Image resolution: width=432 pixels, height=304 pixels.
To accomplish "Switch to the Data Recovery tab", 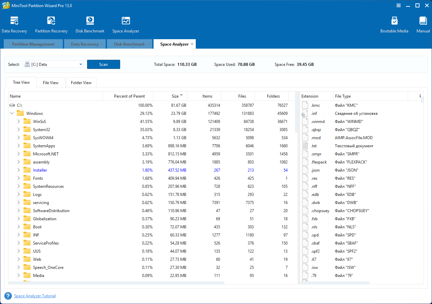I will pos(84,44).
